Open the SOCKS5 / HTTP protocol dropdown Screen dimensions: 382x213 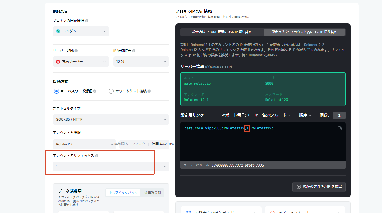[111, 119]
